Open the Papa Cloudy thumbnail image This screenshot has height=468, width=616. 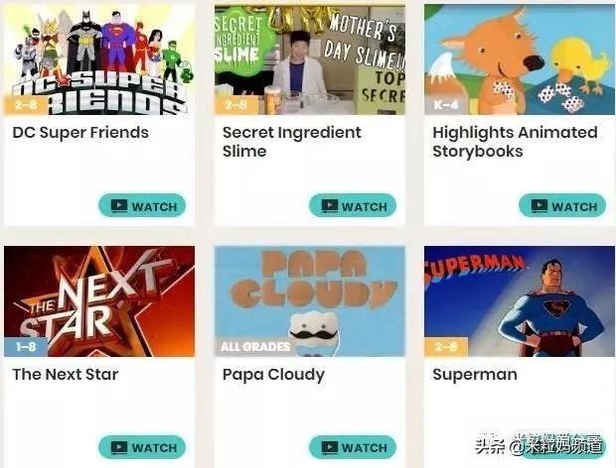point(310,301)
